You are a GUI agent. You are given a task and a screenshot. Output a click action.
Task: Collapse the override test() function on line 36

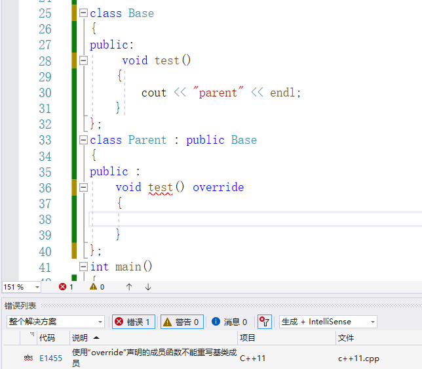[83, 187]
